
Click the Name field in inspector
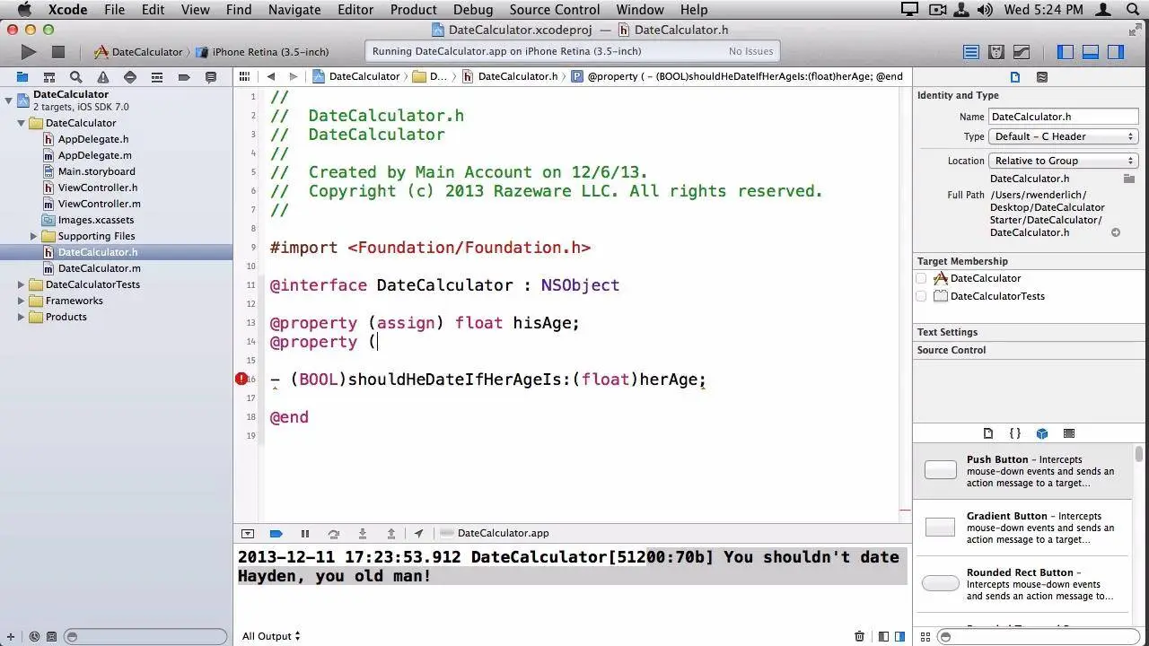(x=1064, y=117)
